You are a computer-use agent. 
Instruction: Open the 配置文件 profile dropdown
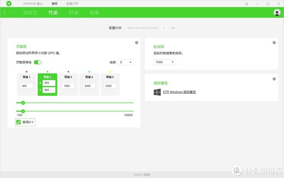(146, 28)
